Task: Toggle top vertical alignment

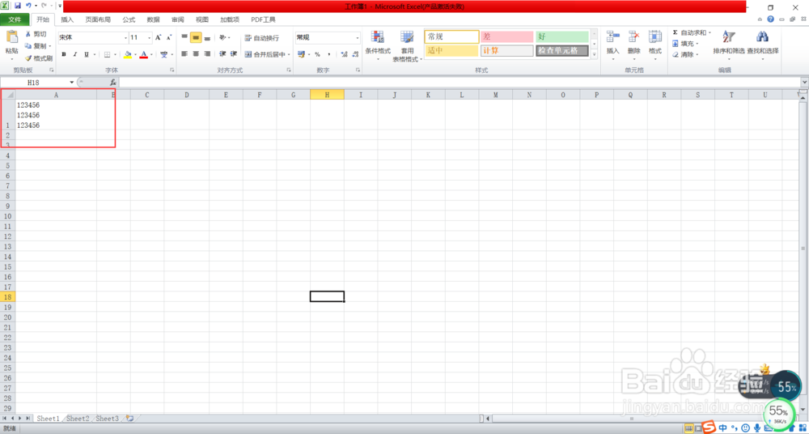Action: [184, 38]
